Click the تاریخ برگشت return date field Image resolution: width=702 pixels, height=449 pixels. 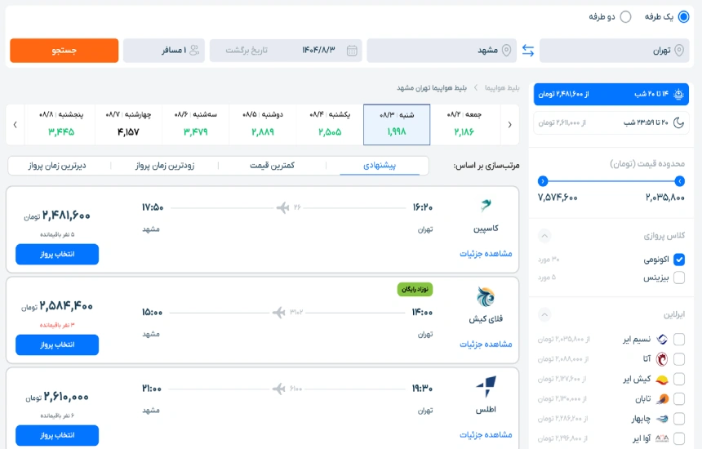point(247,50)
